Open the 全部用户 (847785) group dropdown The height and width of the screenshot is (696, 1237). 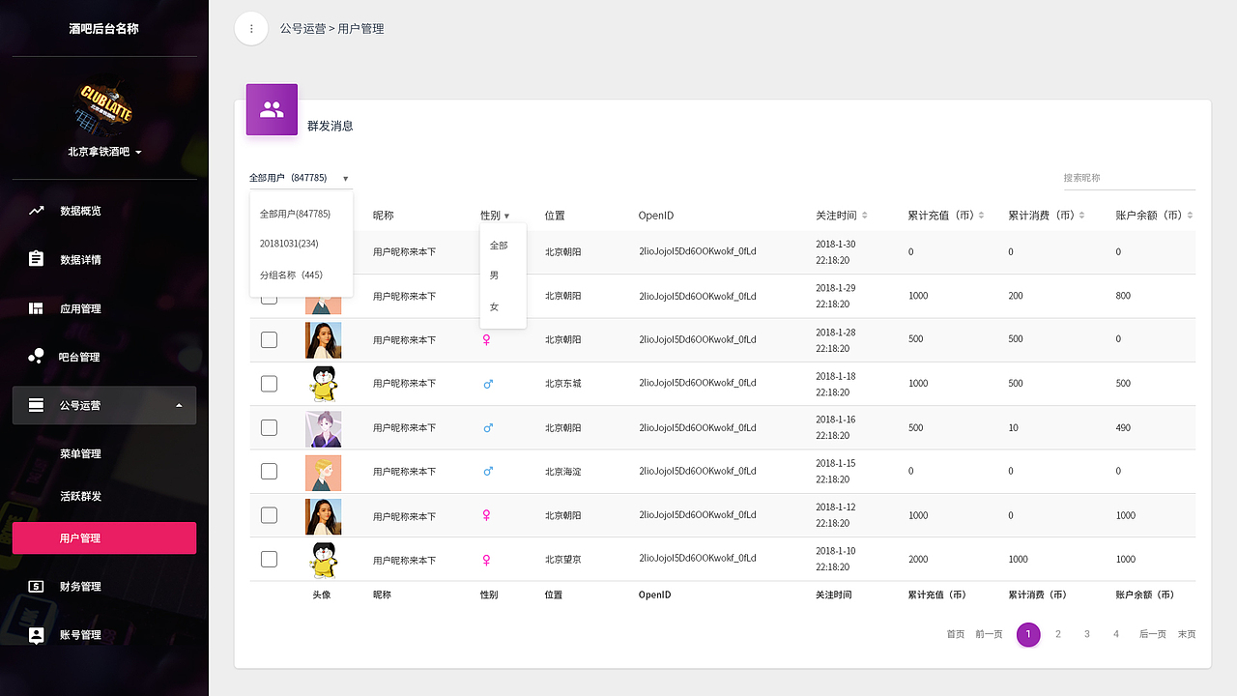(x=299, y=178)
